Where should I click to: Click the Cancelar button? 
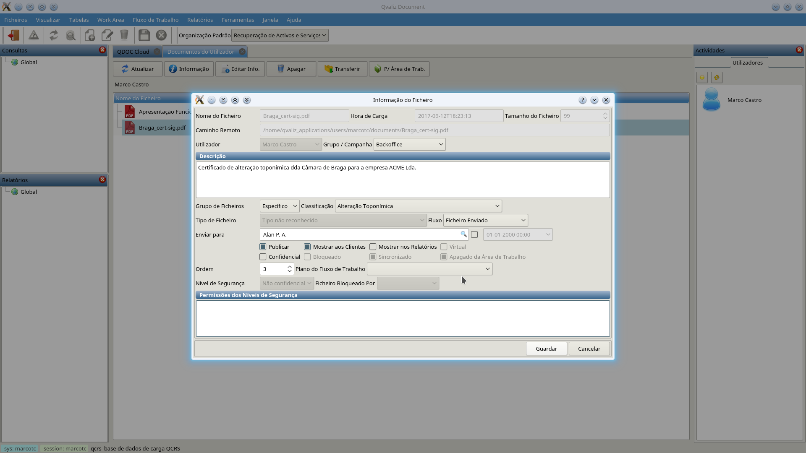pos(589,349)
